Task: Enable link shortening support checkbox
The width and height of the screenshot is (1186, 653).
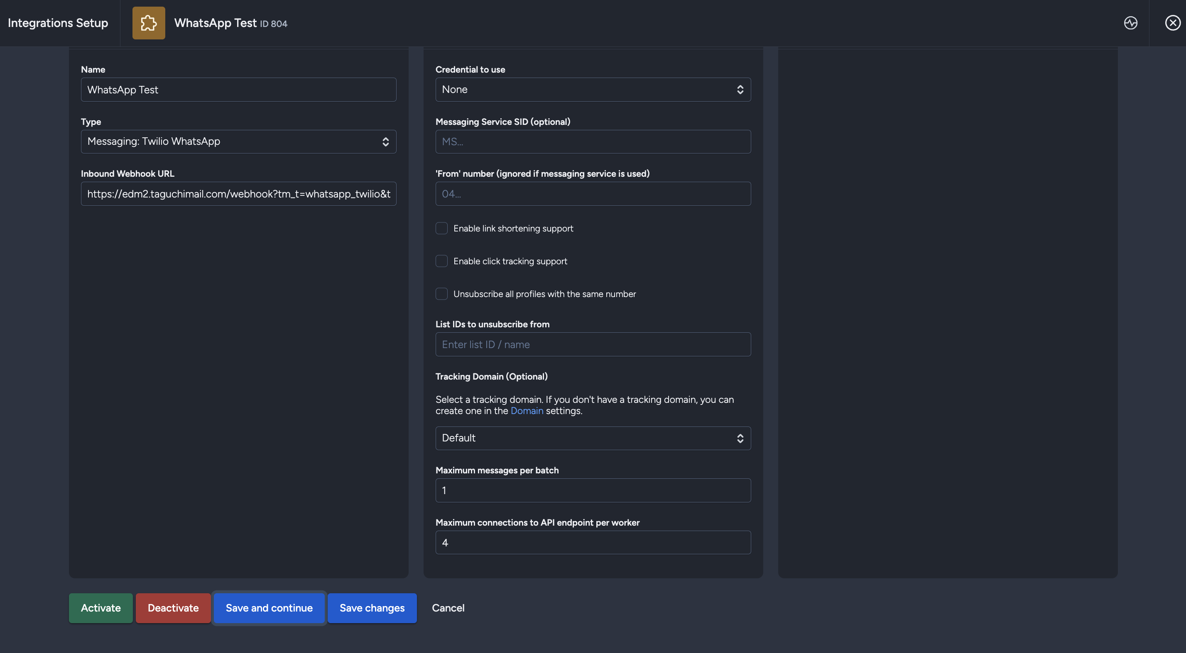Action: [441, 229]
